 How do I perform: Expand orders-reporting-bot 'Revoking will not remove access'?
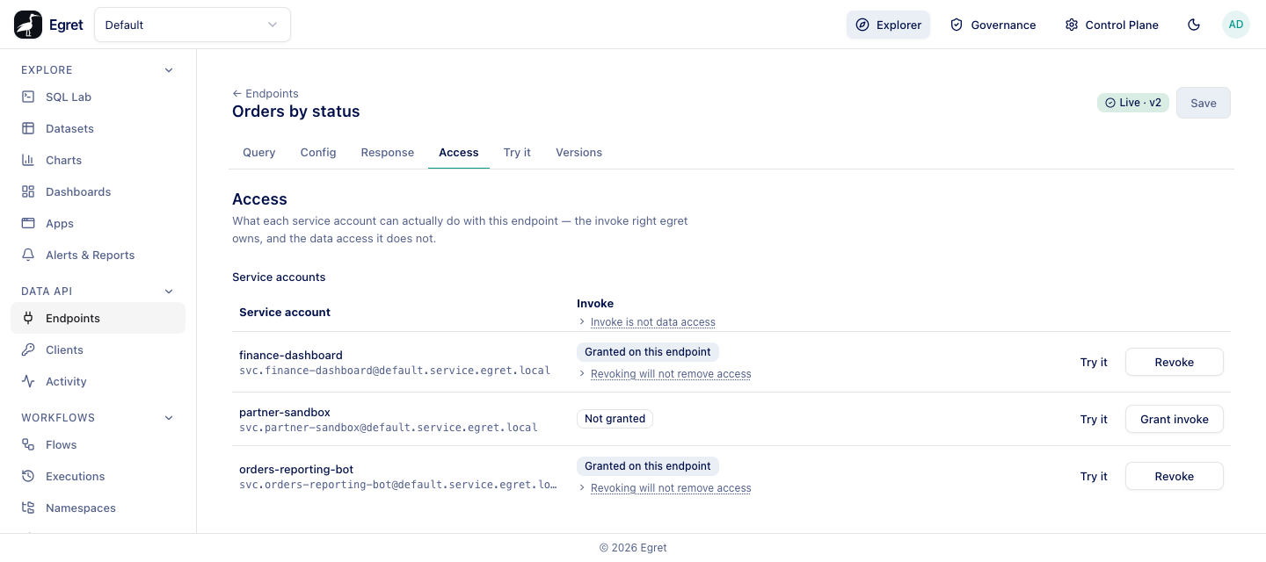(x=664, y=488)
